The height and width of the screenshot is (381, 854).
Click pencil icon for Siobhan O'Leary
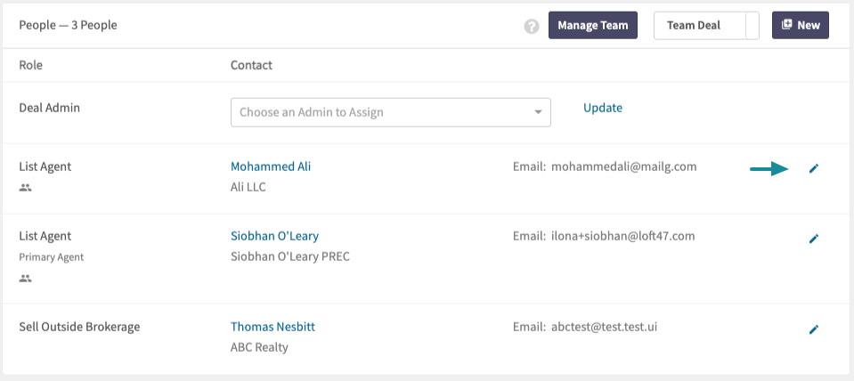(x=814, y=239)
